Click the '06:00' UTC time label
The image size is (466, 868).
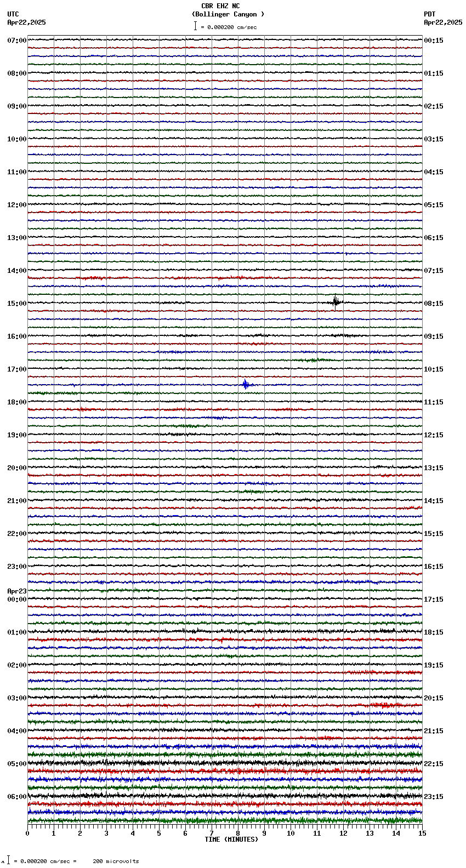point(17,797)
